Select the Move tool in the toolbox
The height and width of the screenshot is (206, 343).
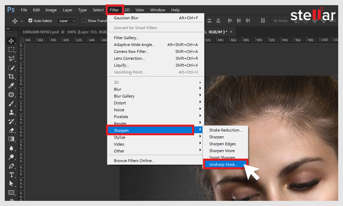coord(11,41)
